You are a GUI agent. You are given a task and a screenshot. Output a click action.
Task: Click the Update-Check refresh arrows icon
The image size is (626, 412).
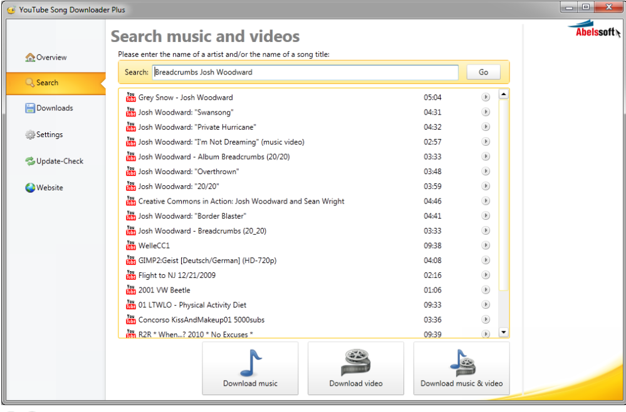(30, 161)
